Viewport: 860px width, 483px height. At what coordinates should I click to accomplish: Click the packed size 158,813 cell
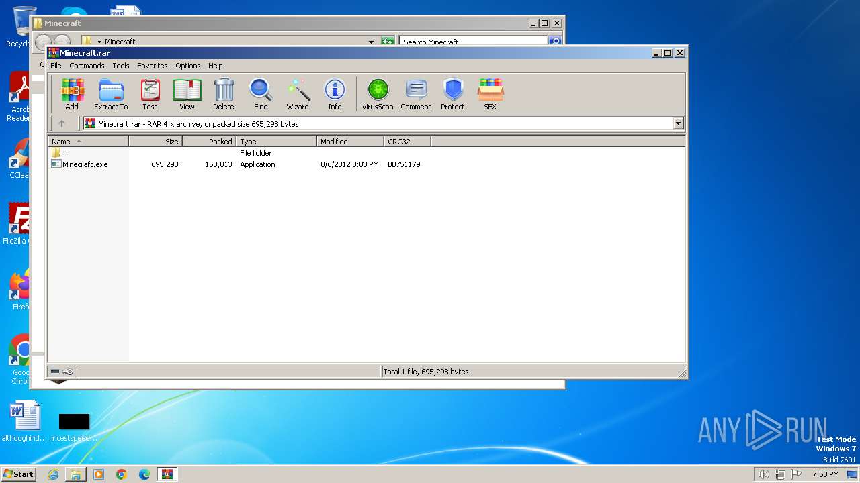[218, 164]
